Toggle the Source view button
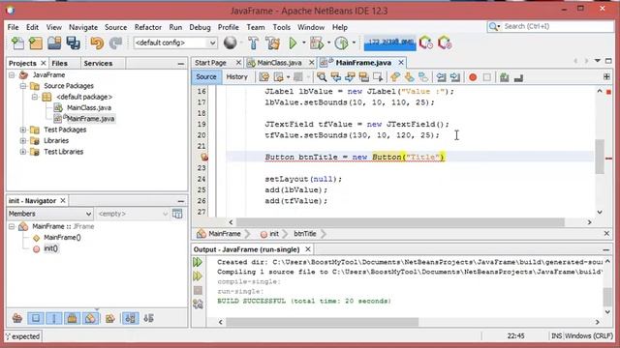This screenshot has height=348, width=620. 206,77
